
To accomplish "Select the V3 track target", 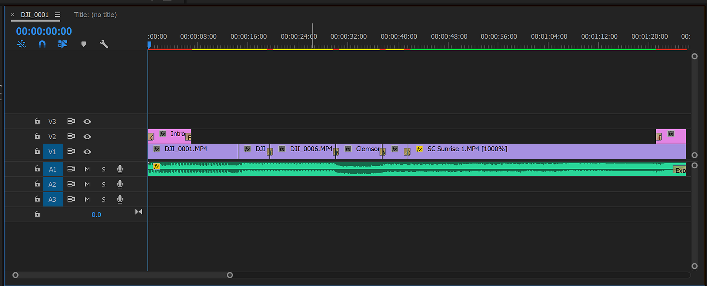I will 52,122.
